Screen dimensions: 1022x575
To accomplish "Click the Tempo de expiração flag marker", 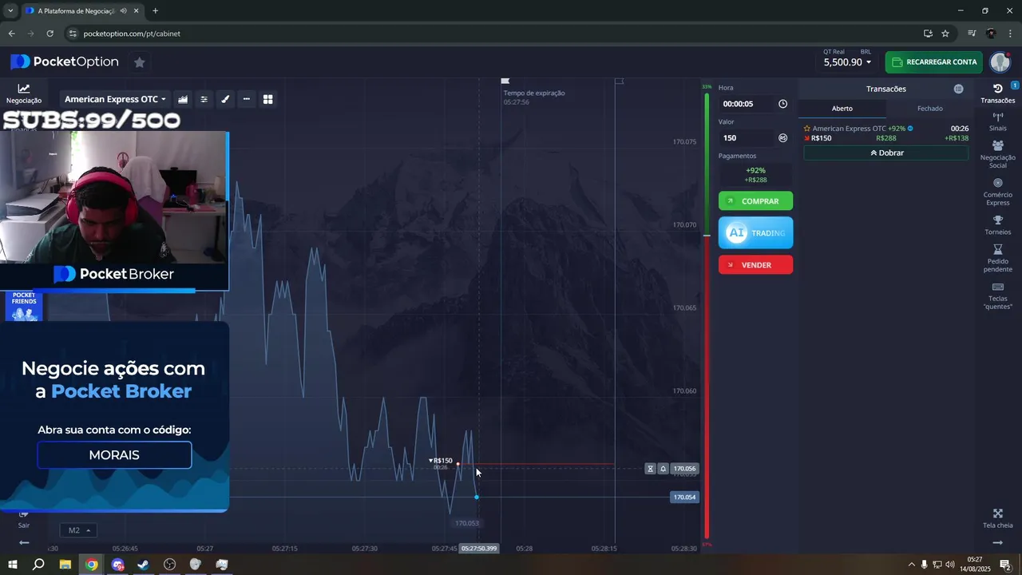I will coord(505,81).
